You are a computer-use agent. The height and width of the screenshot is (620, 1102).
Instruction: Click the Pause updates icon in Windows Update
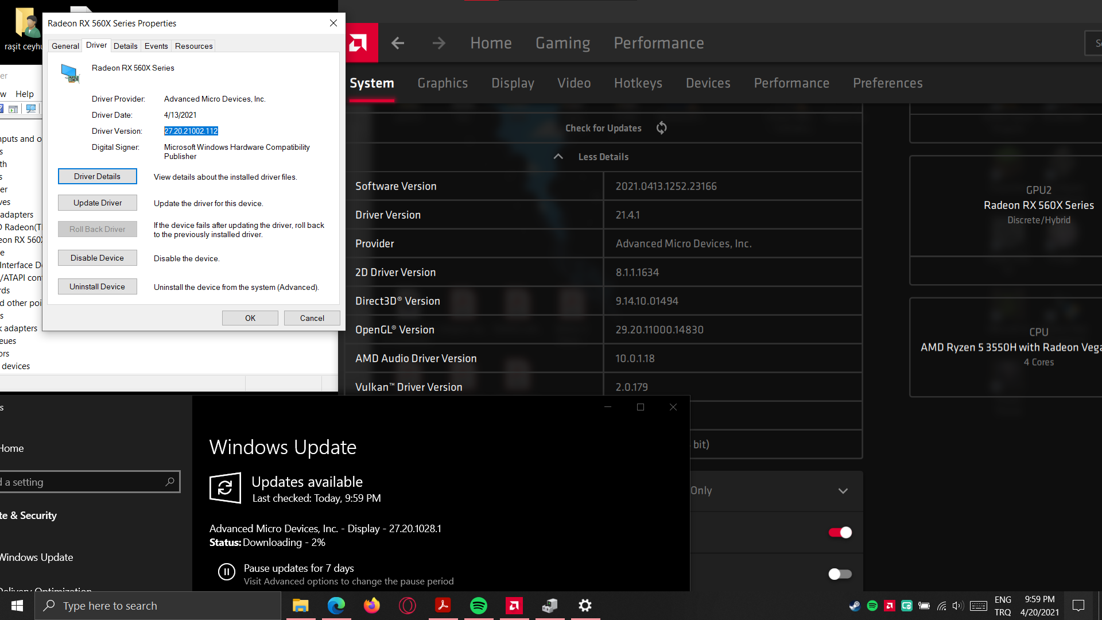coord(227,571)
